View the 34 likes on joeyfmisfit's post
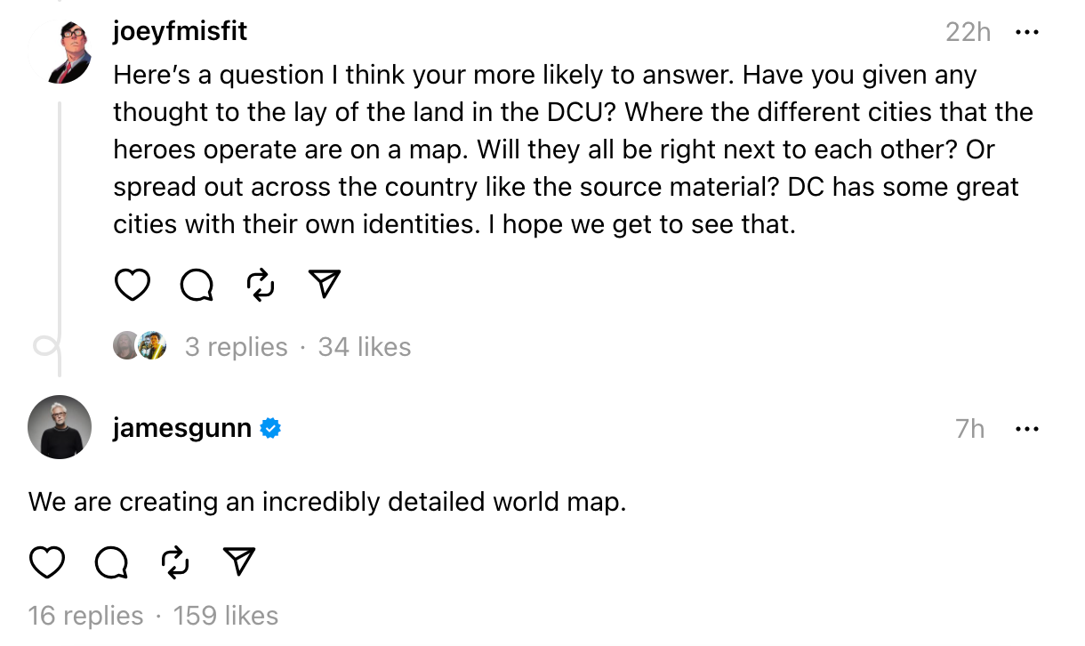 click(364, 346)
